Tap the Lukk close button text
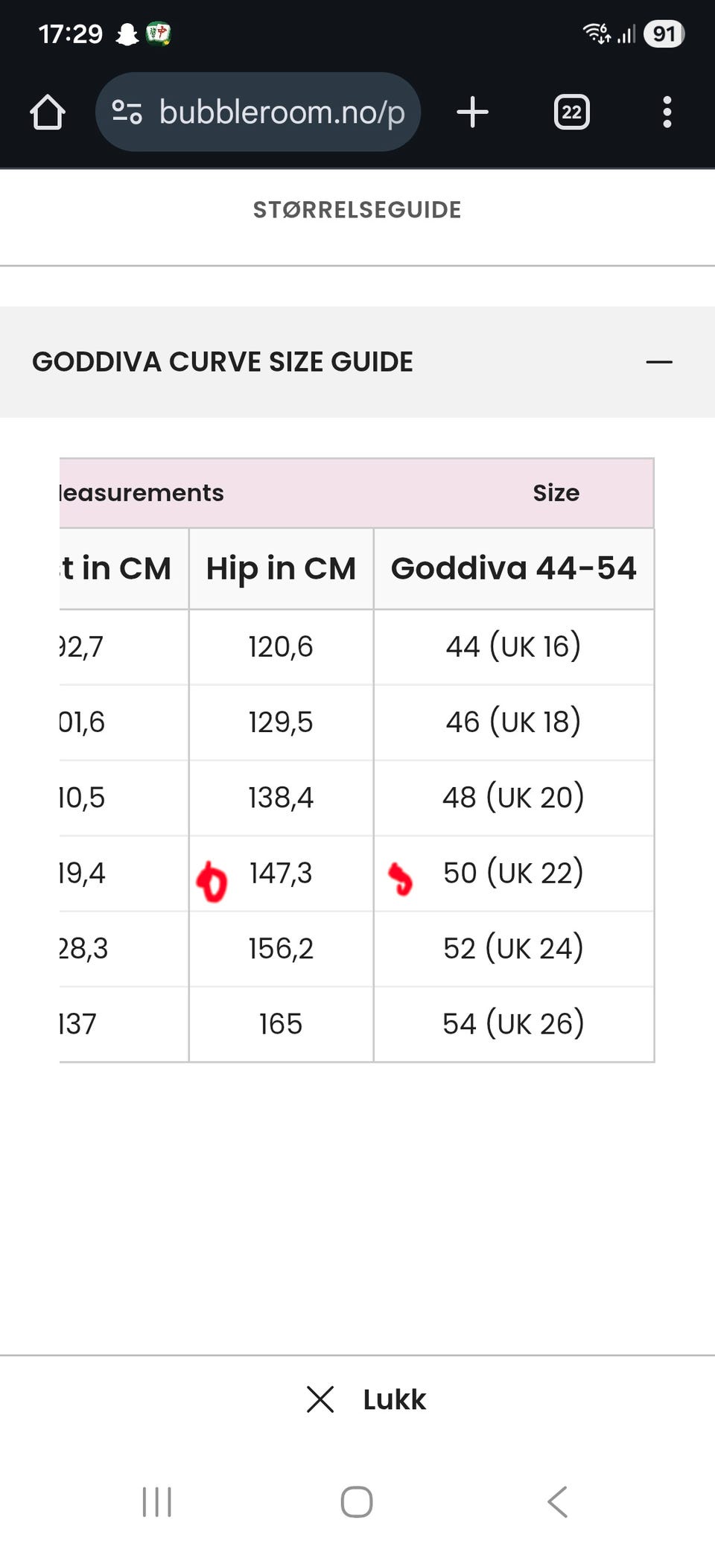This screenshot has height=1549, width=715. click(x=394, y=1400)
